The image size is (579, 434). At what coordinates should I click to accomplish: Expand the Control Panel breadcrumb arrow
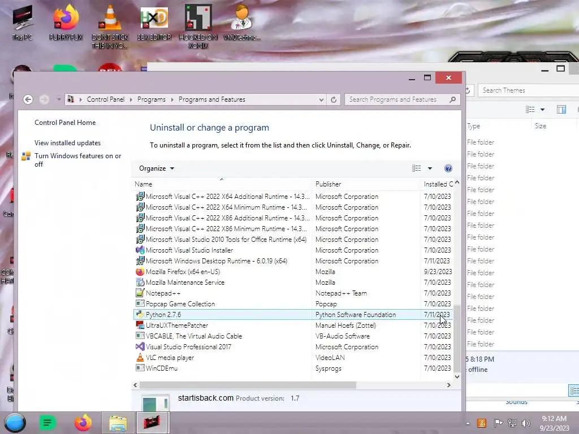click(x=131, y=99)
